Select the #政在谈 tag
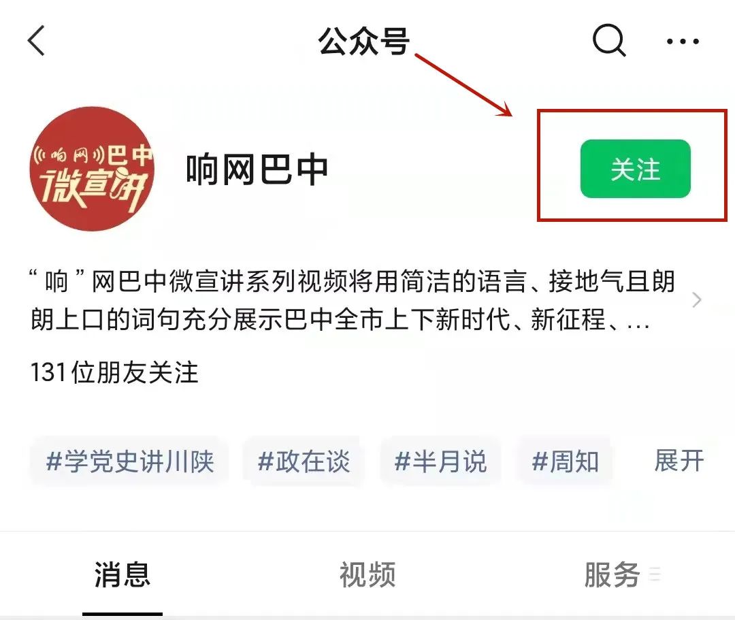 coord(304,461)
